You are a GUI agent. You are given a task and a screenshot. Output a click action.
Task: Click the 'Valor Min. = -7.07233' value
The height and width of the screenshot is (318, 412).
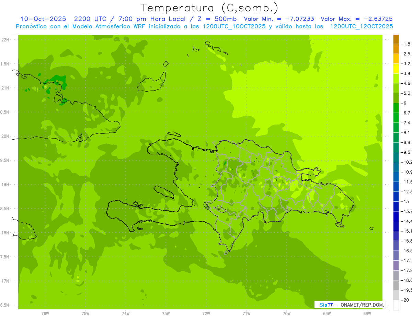pyautogui.click(x=279, y=19)
